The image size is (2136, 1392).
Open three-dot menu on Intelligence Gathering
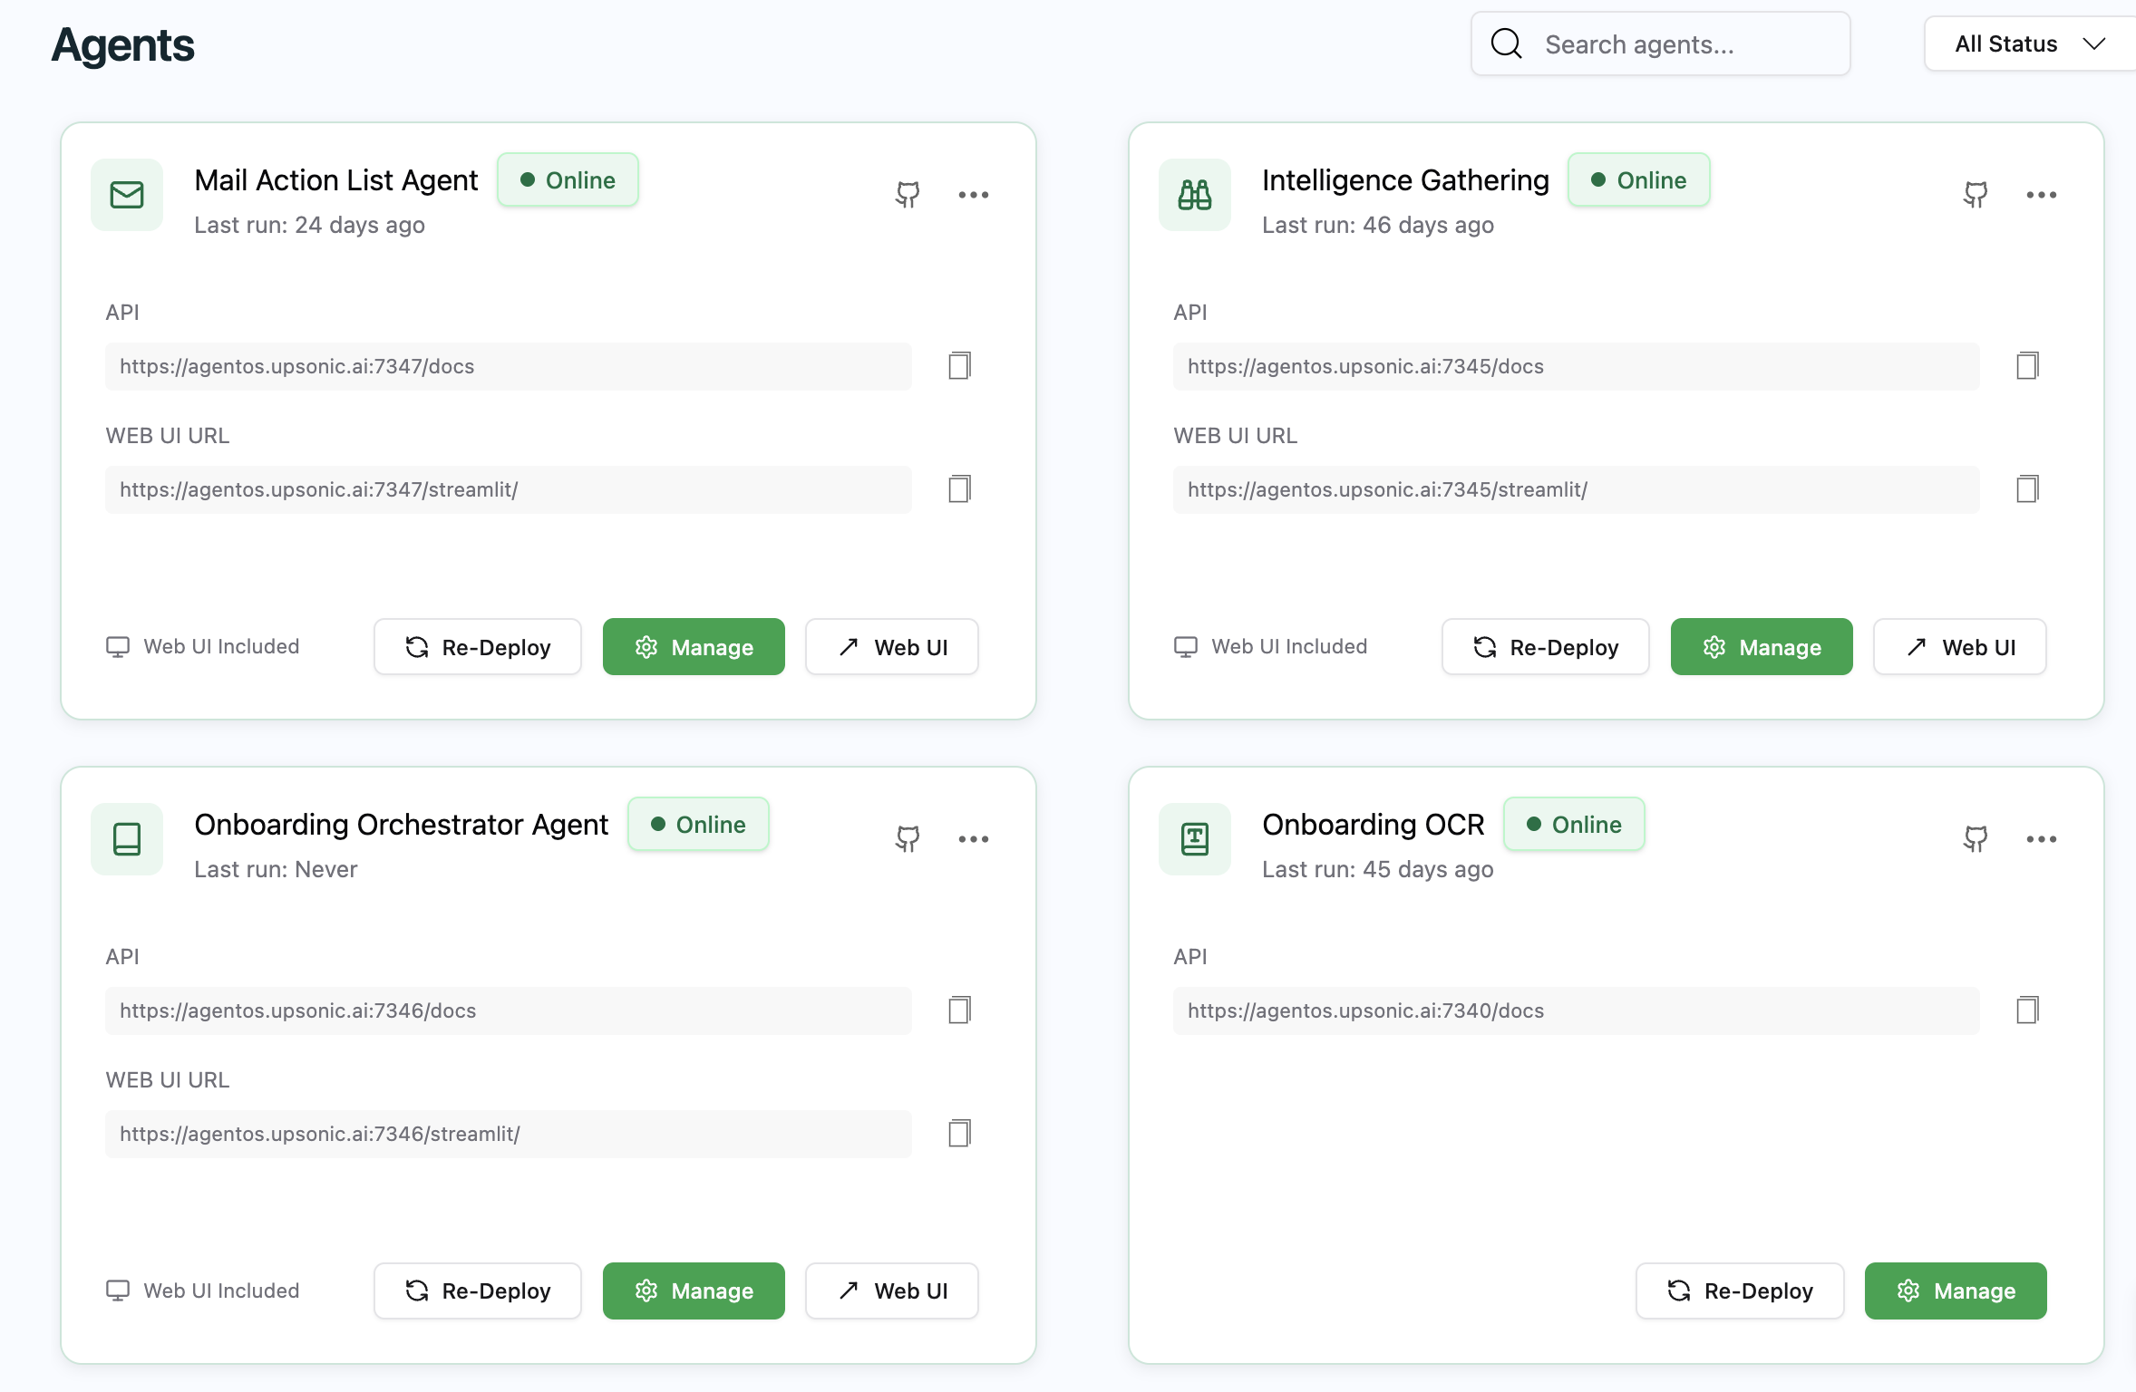tap(2042, 195)
